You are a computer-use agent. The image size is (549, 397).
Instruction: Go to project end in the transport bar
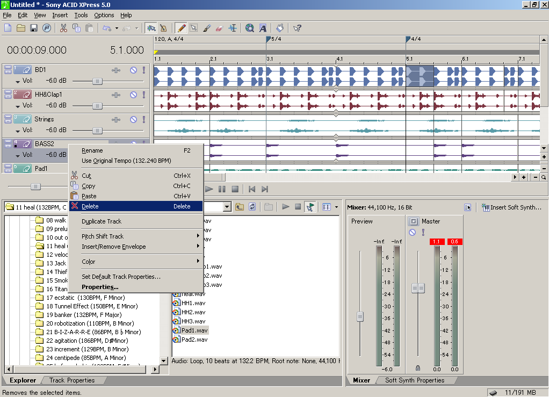point(265,189)
